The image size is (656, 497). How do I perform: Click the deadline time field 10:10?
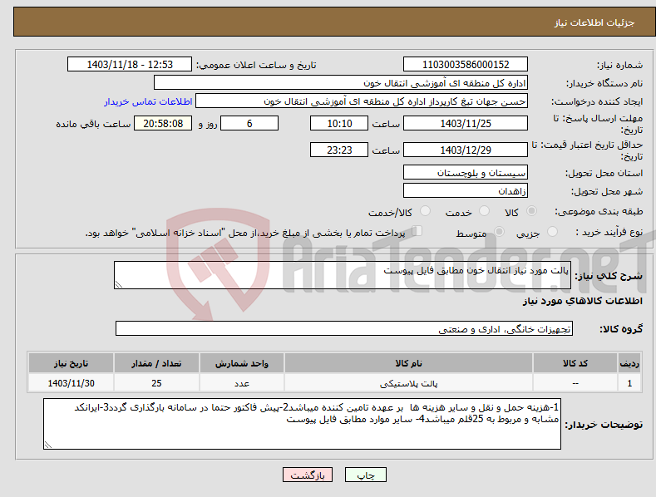tap(339, 123)
